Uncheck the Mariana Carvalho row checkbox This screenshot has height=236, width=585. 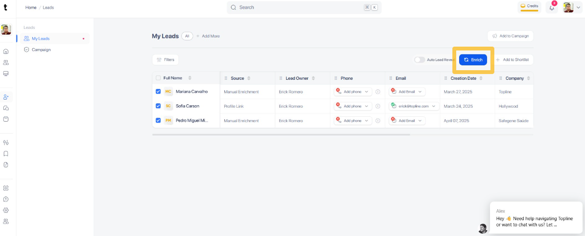pyautogui.click(x=158, y=91)
